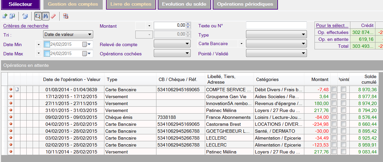This screenshot has width=383, height=162.
Task: Open the Tri dropdown showing Date de valeur
Action: pos(68,34)
